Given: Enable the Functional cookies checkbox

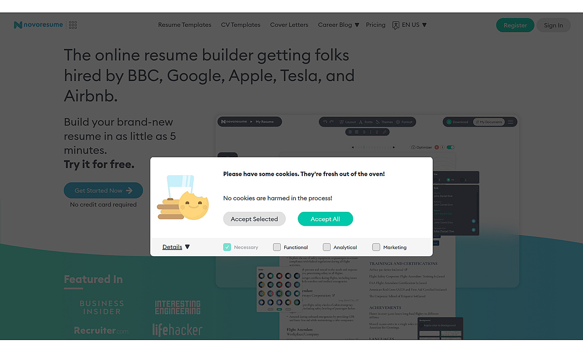Looking at the screenshot, I should point(277,247).
